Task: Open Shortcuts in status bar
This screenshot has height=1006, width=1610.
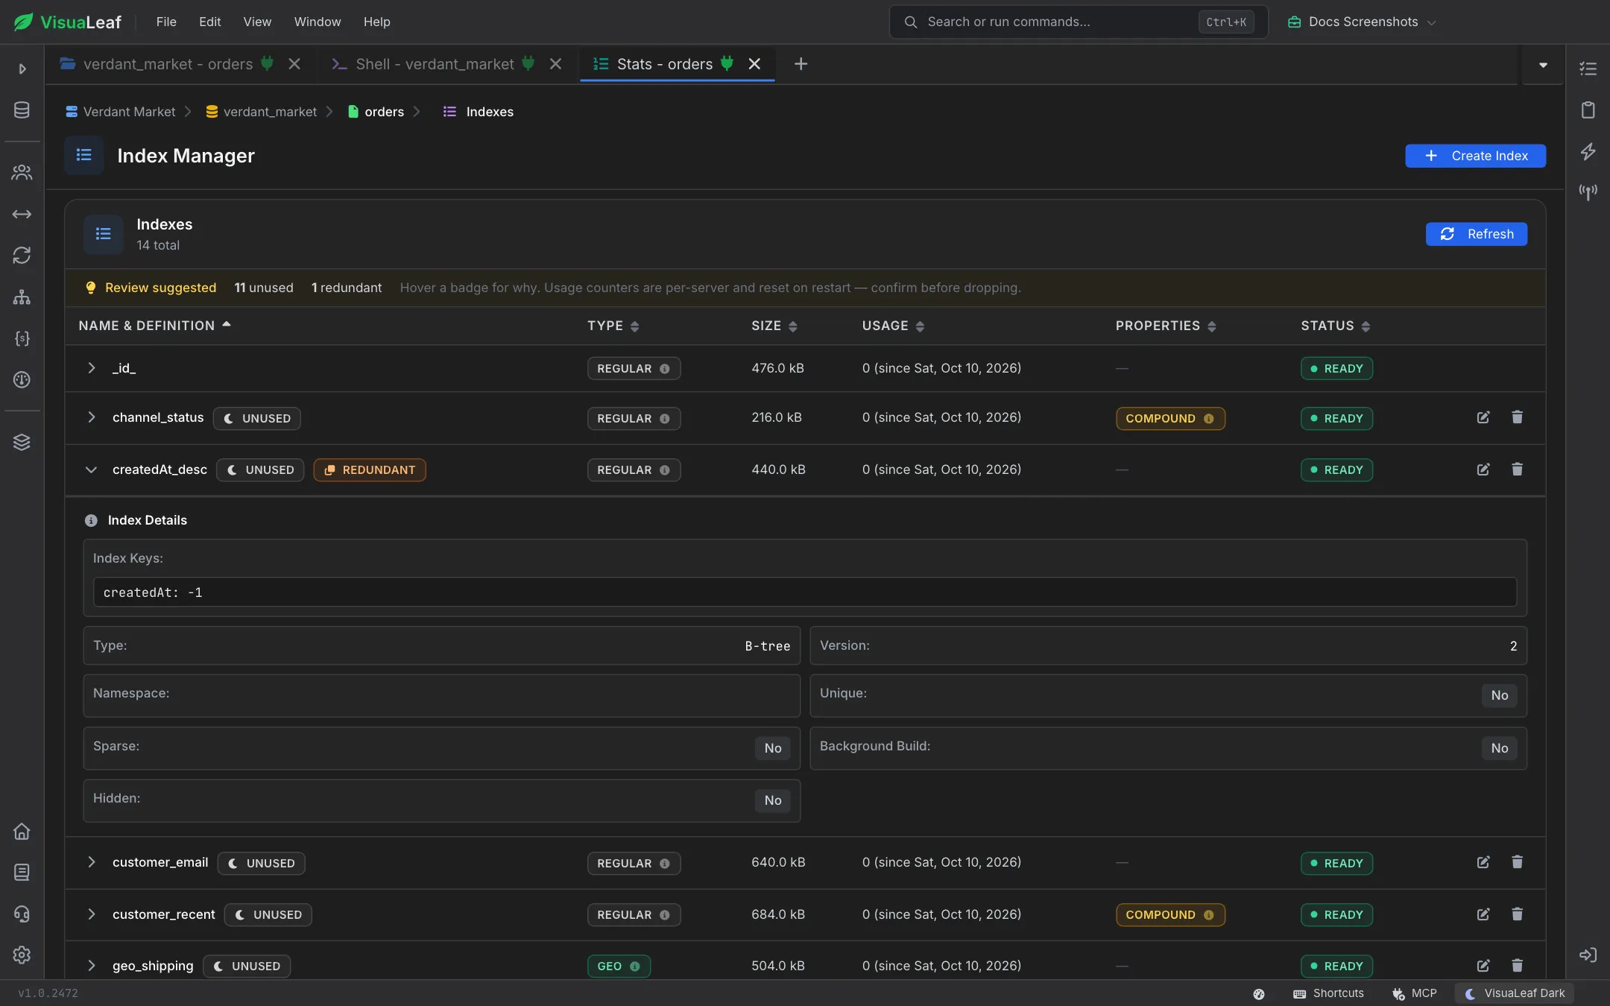Action: click(x=1329, y=993)
